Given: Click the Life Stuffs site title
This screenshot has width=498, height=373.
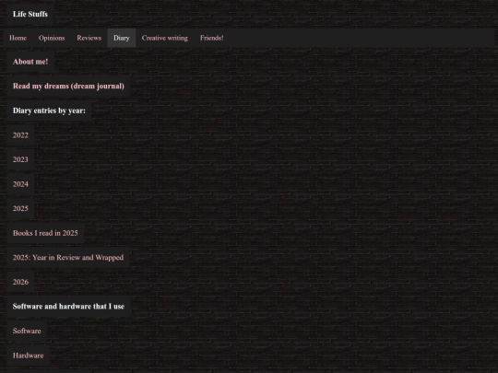Looking at the screenshot, I should click(30, 14).
